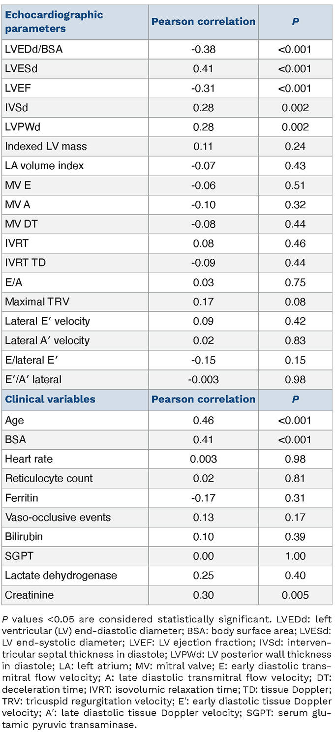The width and height of the screenshot is (336, 735).
Task: Select the E′/A′ lateral value -0.003
Action: (x=204, y=380)
